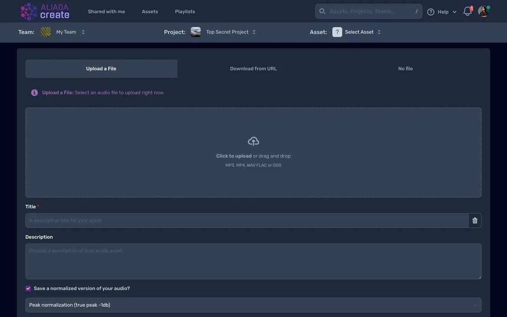Open the notifications bell
This screenshot has width=507, height=317.
coord(467,11)
